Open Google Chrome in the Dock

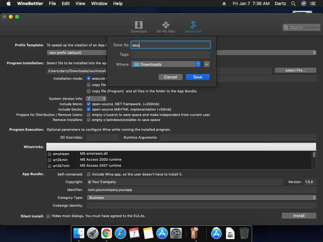coord(107,233)
